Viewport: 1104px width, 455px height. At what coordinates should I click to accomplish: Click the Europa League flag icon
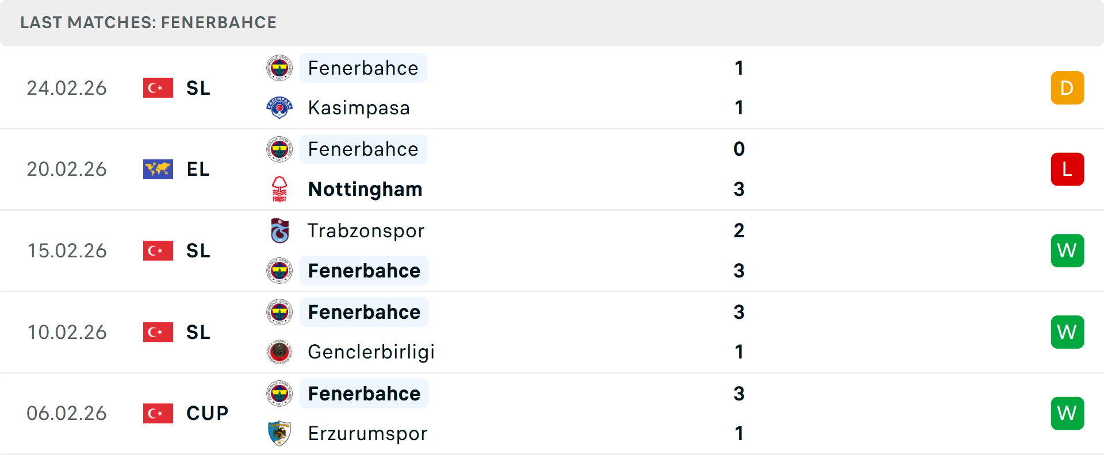click(158, 169)
